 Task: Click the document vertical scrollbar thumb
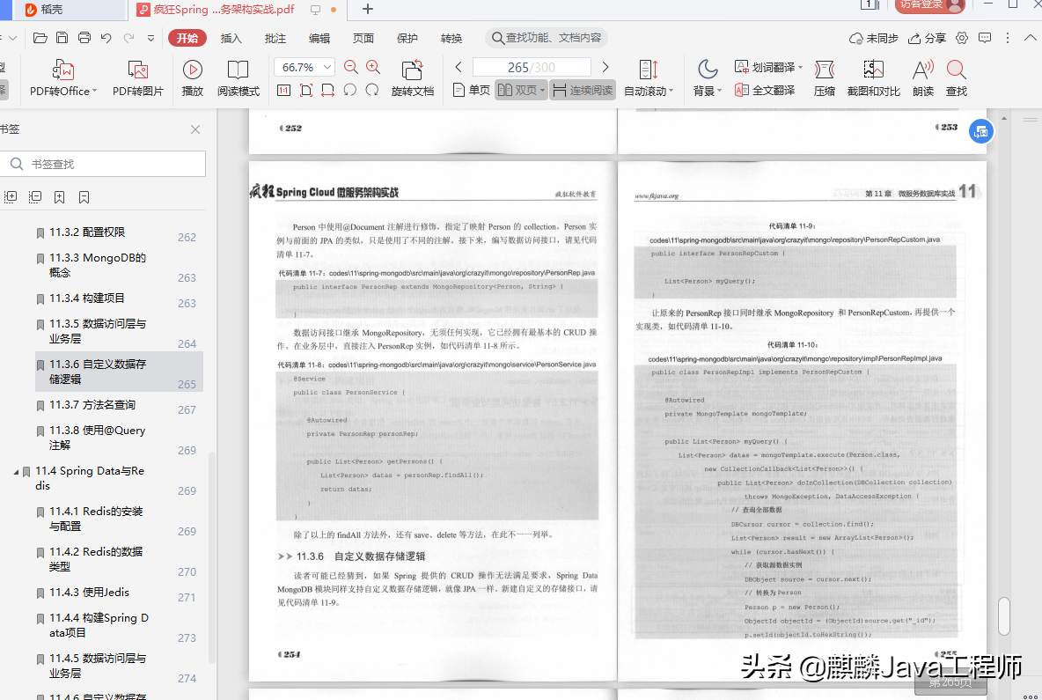[x=1004, y=615]
